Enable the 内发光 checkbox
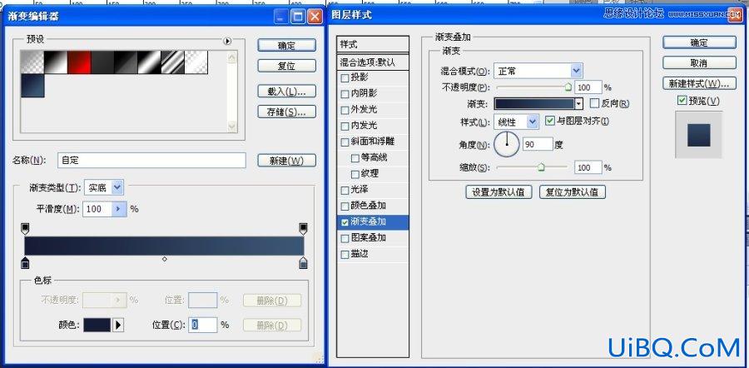Viewport: 749px width, 368px height. click(x=345, y=127)
